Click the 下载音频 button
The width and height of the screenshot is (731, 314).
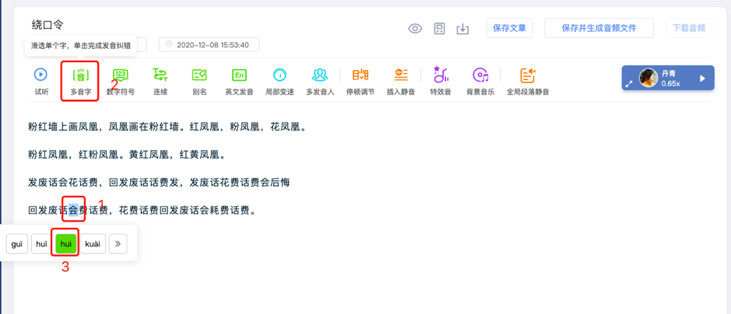click(x=689, y=28)
